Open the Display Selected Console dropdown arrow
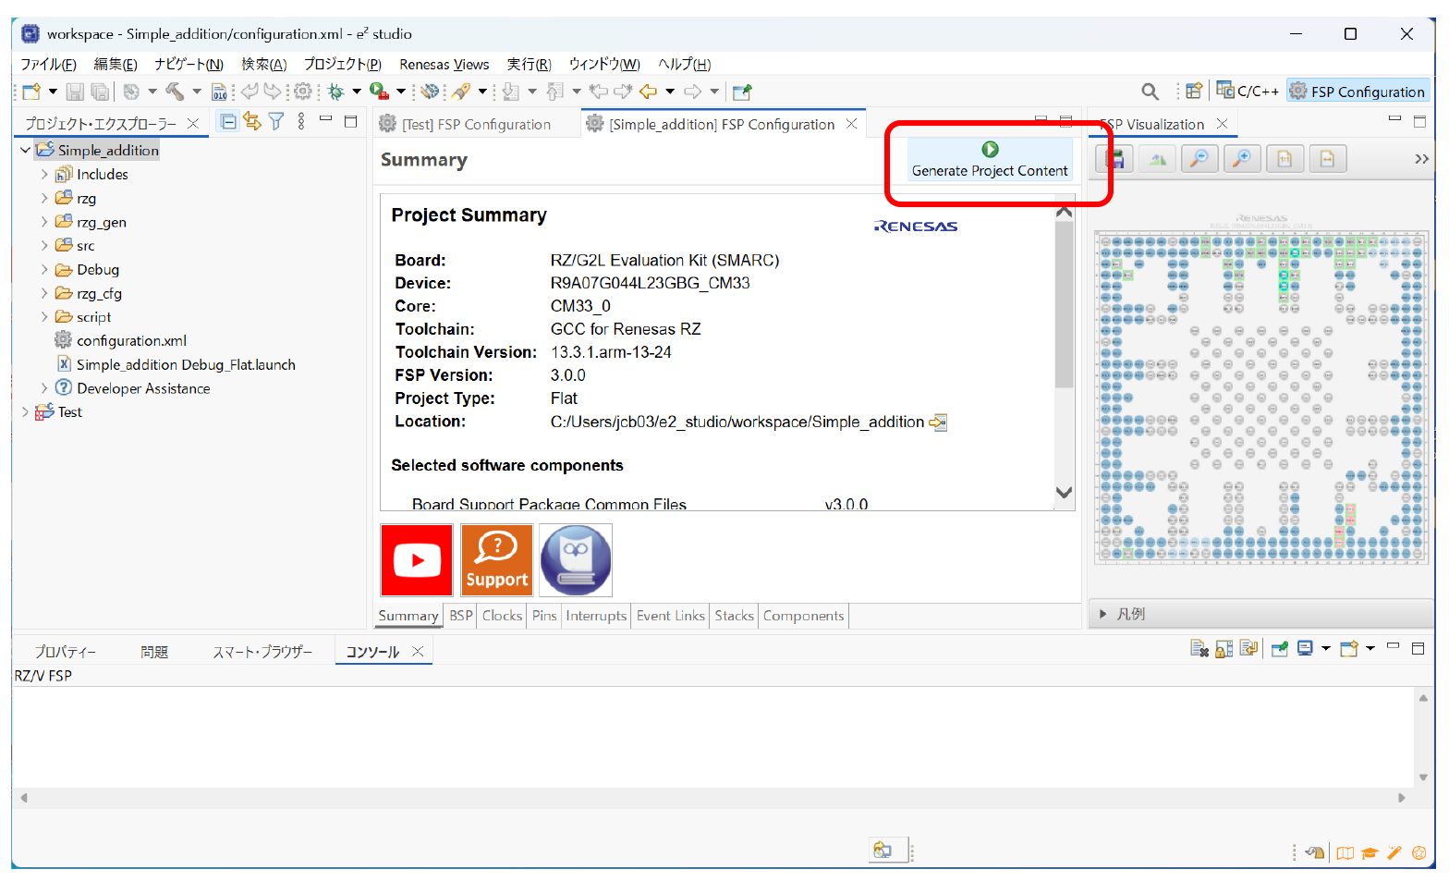 click(x=1325, y=649)
